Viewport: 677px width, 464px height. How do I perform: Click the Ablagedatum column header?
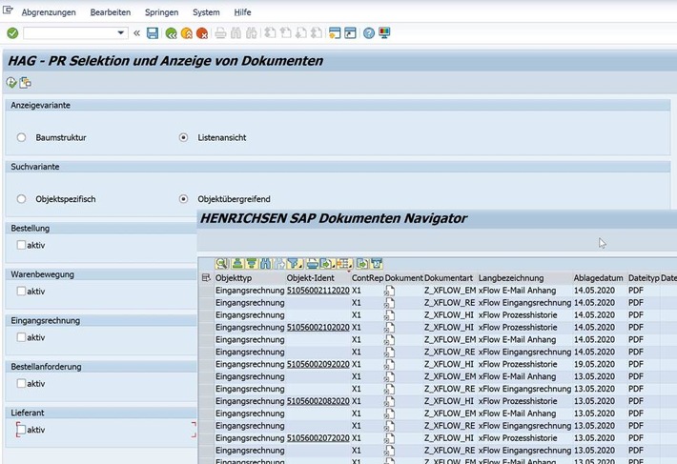point(599,278)
